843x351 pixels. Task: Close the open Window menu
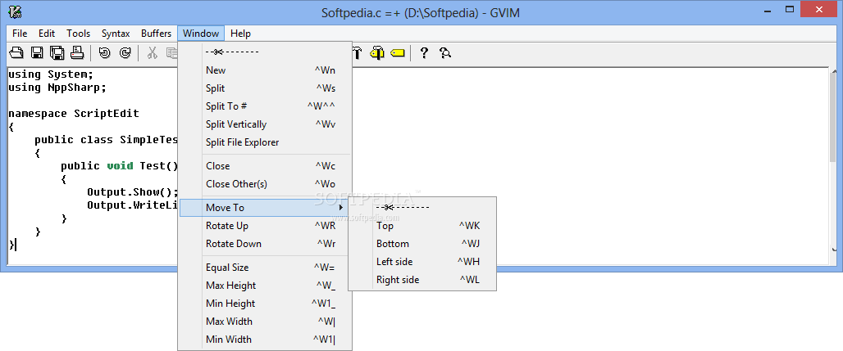click(x=201, y=34)
